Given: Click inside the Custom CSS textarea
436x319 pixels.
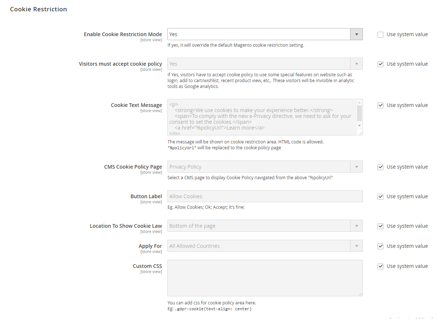Looking at the screenshot, I should click(265, 278).
